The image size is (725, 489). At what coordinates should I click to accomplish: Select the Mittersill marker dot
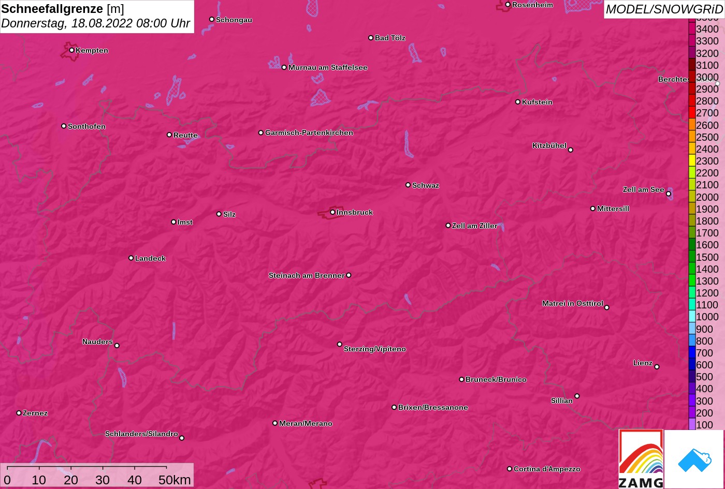click(593, 209)
